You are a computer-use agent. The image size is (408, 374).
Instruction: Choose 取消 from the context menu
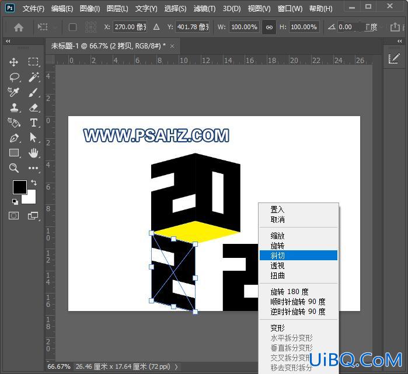tap(298, 220)
